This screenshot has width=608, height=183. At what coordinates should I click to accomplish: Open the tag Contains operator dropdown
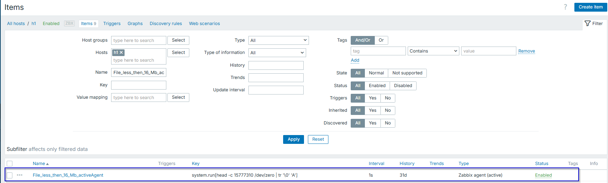tap(433, 51)
